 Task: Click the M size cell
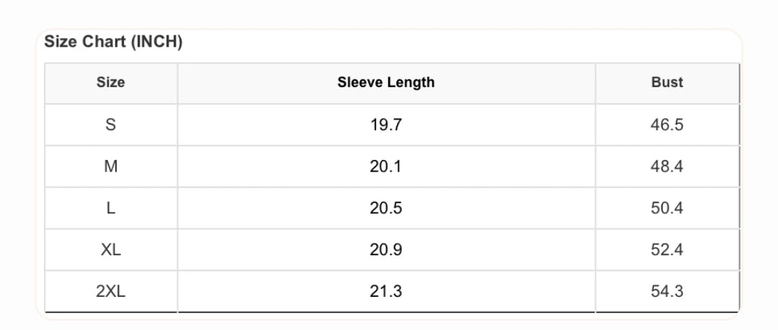pos(111,166)
